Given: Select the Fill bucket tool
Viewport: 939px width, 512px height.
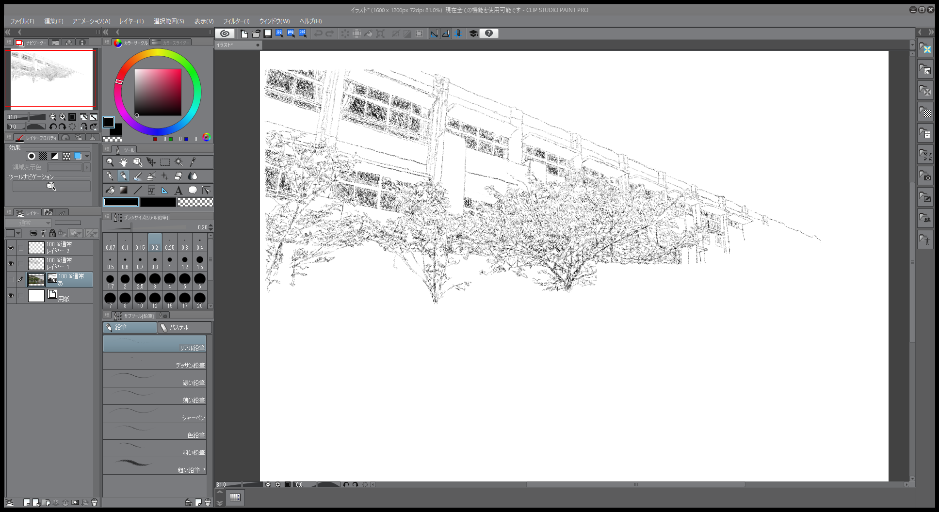Looking at the screenshot, I should pyautogui.click(x=110, y=190).
